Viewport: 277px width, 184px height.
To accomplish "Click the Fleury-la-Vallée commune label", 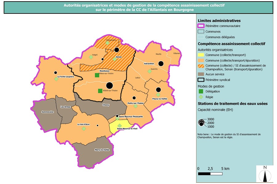I will pyautogui.click(x=160, y=99).
